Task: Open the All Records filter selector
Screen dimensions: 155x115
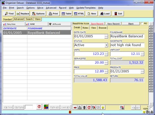Action: [60, 24]
